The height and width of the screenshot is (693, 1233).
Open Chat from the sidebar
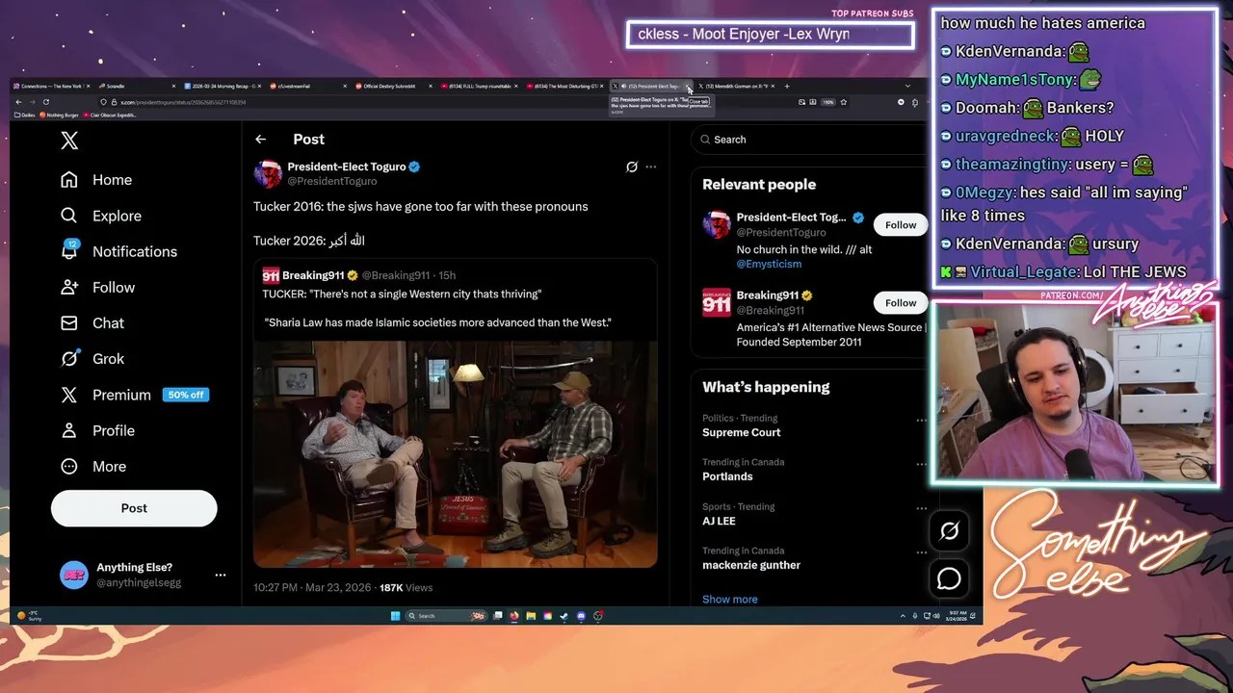(92, 322)
